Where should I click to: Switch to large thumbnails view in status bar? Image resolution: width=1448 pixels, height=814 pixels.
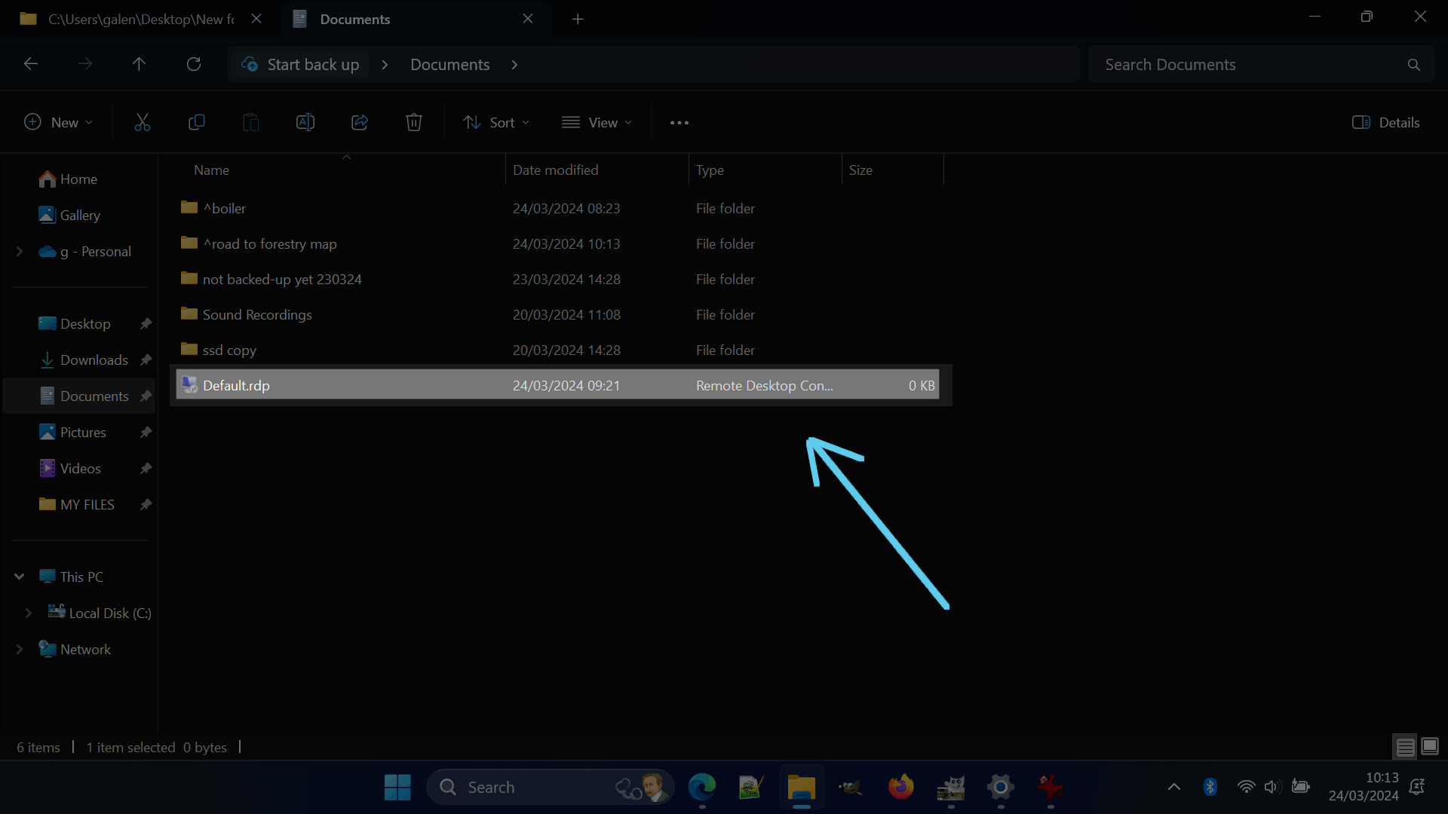tap(1430, 747)
